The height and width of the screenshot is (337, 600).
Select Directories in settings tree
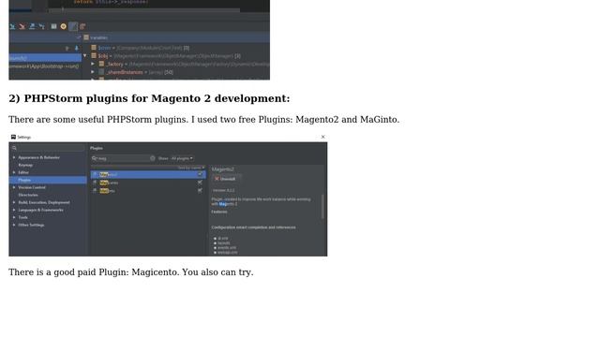click(28, 195)
